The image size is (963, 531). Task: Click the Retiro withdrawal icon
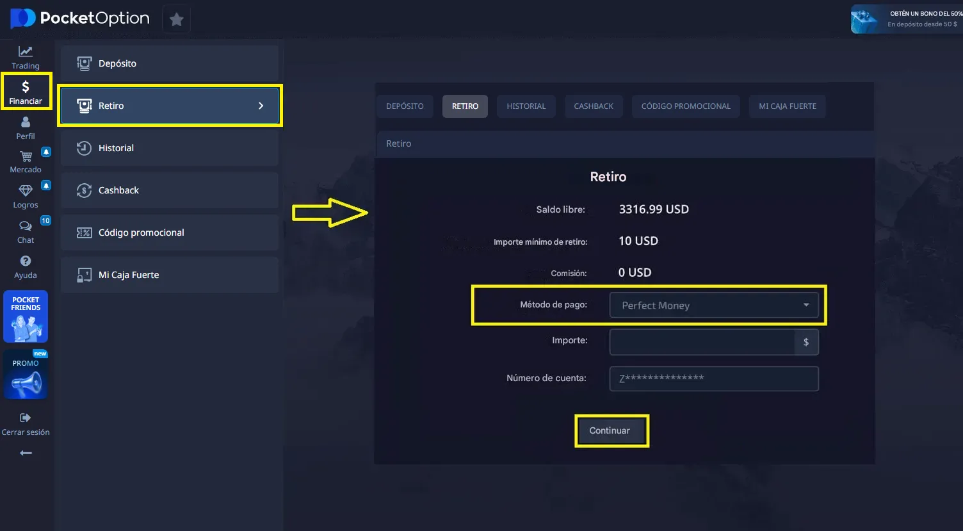(x=84, y=106)
